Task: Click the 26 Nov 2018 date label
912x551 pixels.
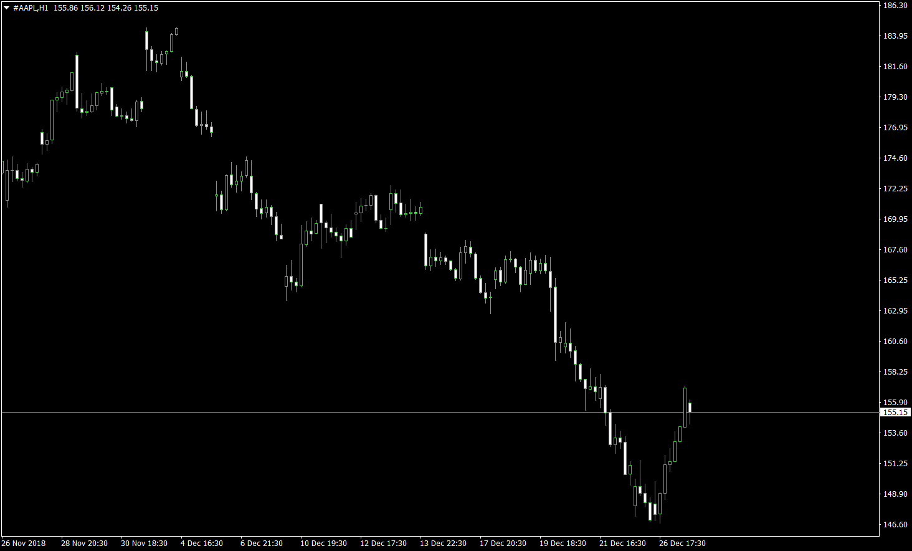Action: pos(24,544)
